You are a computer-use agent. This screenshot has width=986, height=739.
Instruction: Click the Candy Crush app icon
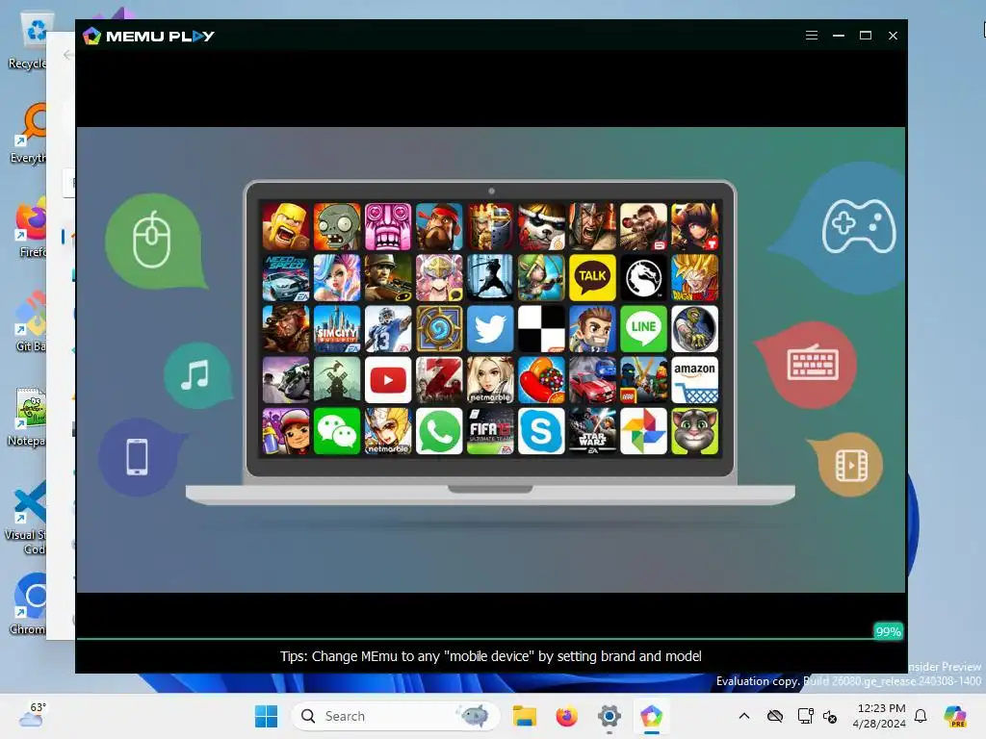[541, 380]
